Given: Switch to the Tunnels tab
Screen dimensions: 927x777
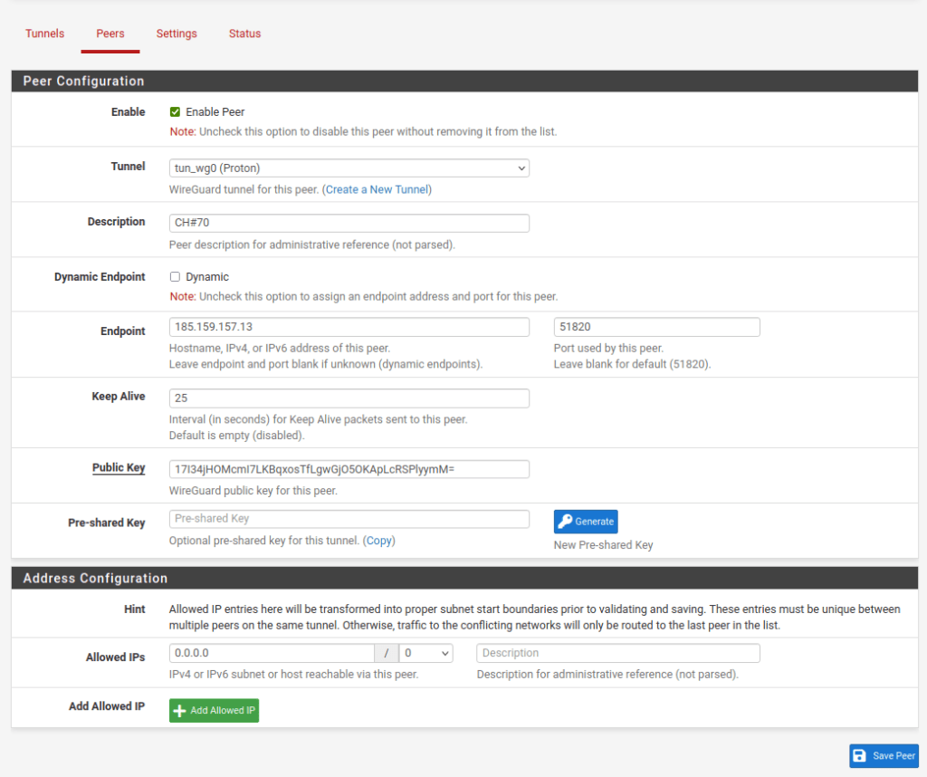Looking at the screenshot, I should click(44, 34).
